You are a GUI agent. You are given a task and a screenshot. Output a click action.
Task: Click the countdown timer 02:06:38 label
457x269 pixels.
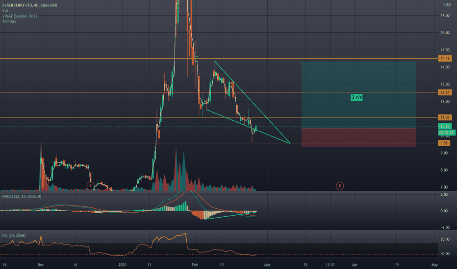pyautogui.click(x=447, y=133)
